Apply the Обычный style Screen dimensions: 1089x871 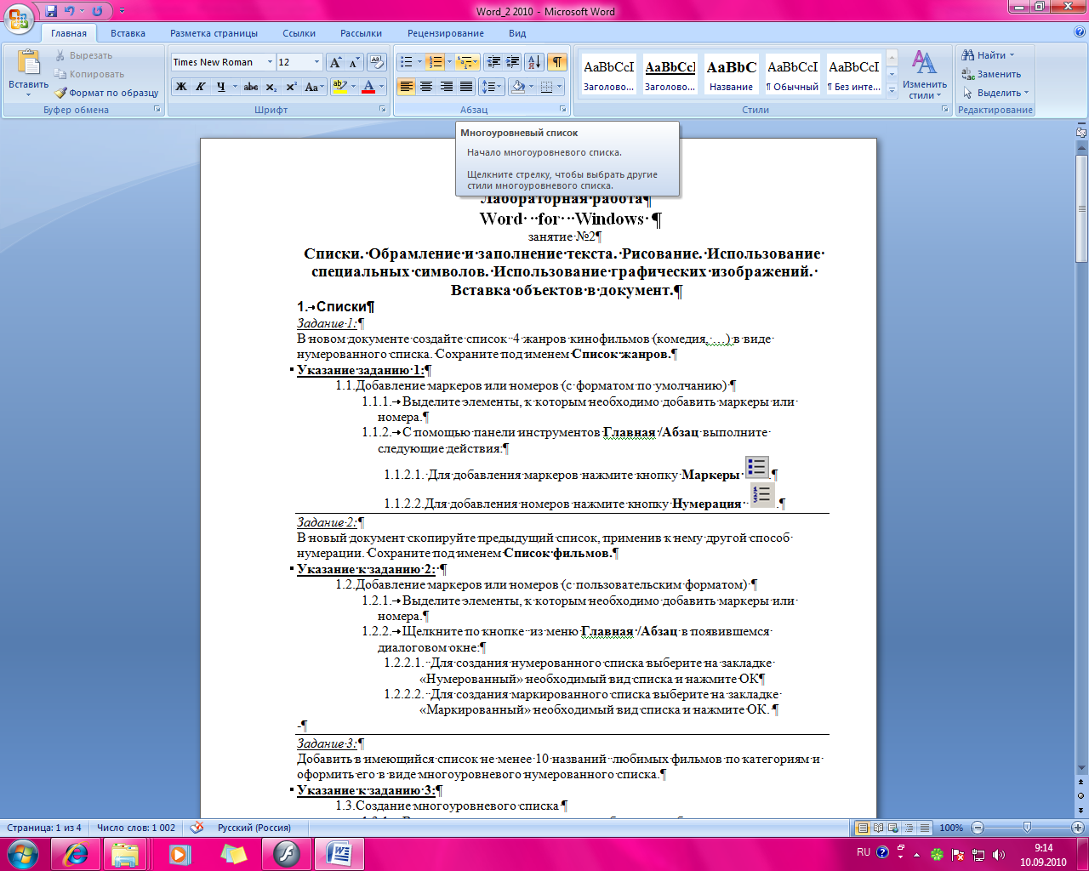tap(792, 74)
